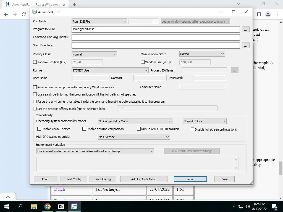Open Run Mode dropdown
This screenshot has width=283, height=212.
[x=99, y=22]
